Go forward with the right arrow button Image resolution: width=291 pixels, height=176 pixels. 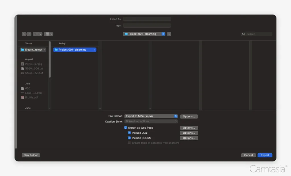[x=29, y=34]
